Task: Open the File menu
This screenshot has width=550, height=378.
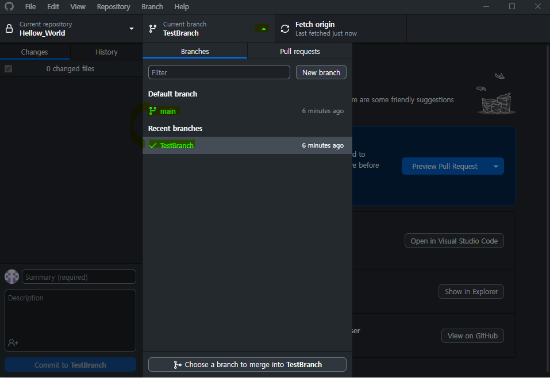Action: click(x=30, y=7)
